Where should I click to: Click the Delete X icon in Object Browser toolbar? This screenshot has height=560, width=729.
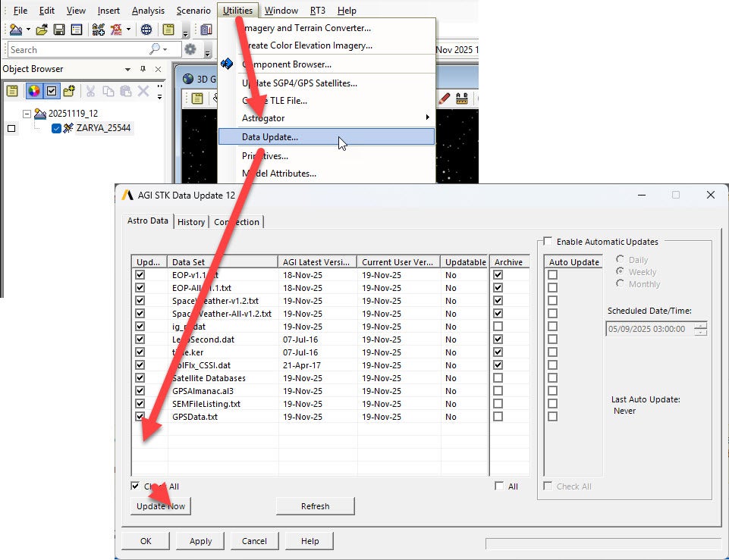[143, 91]
